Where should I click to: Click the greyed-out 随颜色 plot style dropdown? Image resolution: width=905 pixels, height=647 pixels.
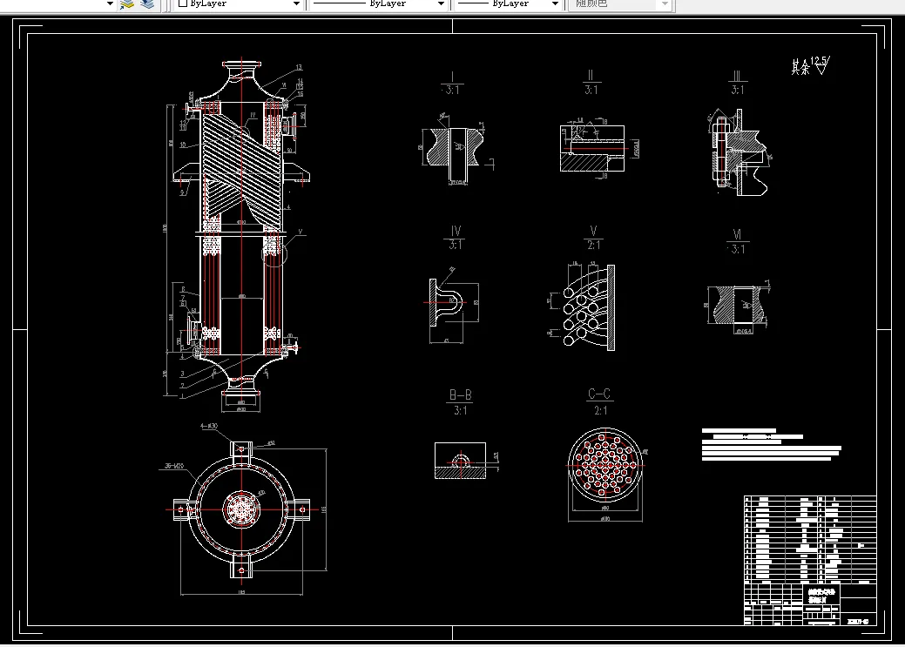(x=620, y=3)
